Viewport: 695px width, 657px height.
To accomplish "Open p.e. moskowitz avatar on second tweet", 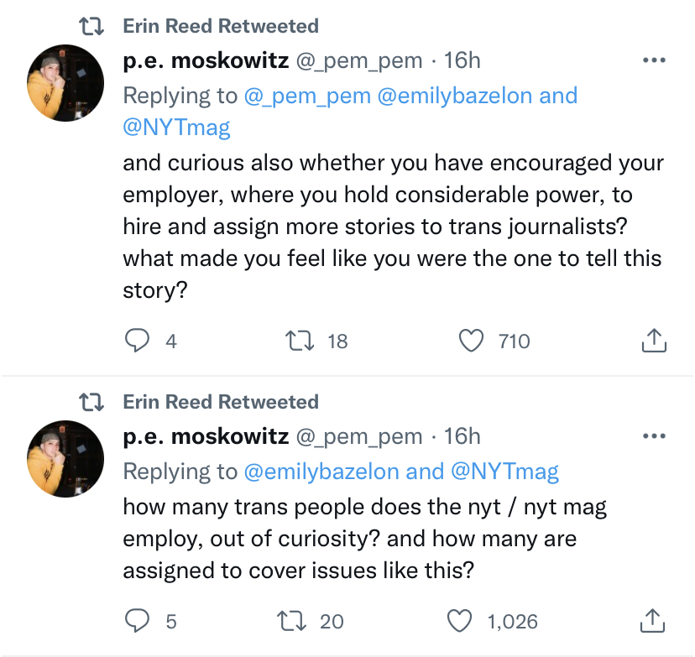I will 66,458.
